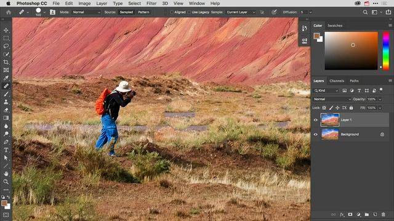
Task: Select the Rectangular Marquee tool
Action: coord(6,38)
